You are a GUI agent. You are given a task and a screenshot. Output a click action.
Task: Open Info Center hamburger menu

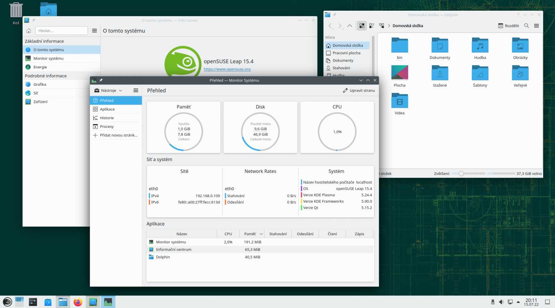tap(94, 30)
